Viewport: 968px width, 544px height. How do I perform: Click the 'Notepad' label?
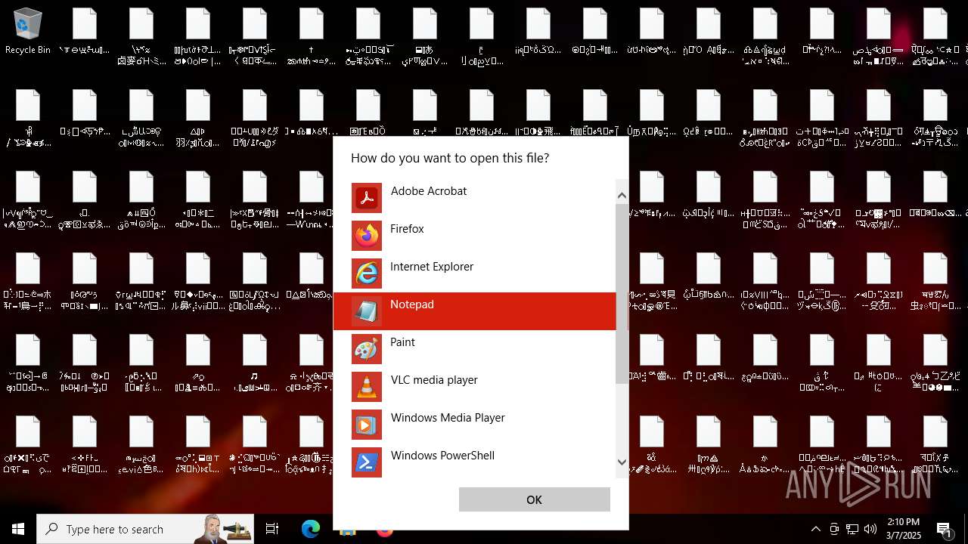412,304
